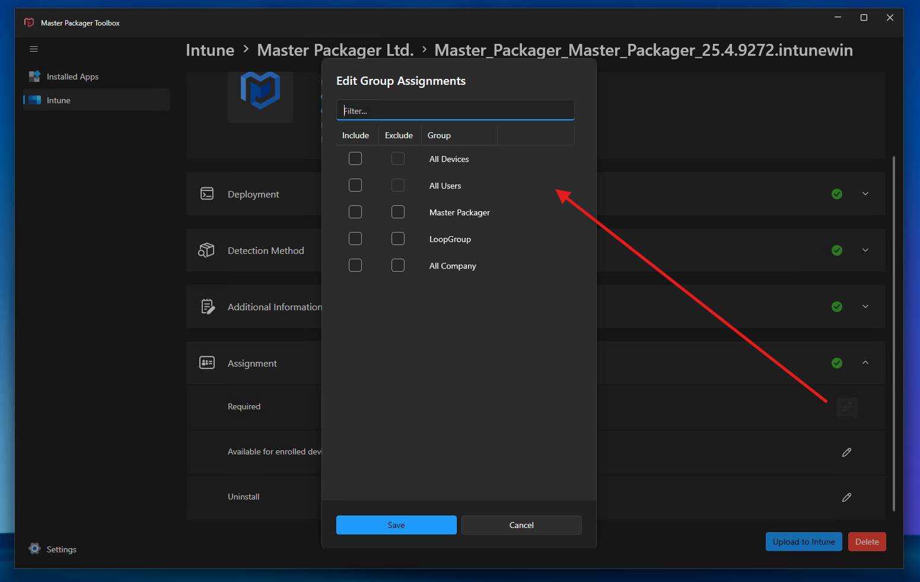Click the Detection Method section label
Screen dimensions: 920x582
266,250
